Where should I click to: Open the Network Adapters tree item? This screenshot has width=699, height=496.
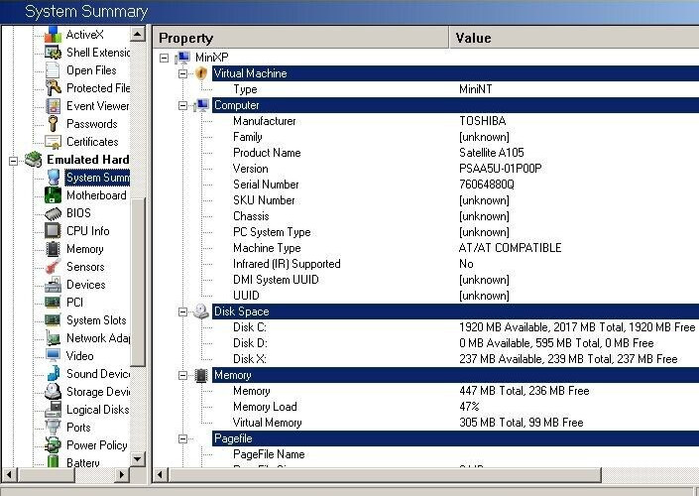98,338
